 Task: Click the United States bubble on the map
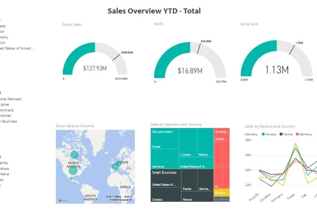[x=73, y=171]
